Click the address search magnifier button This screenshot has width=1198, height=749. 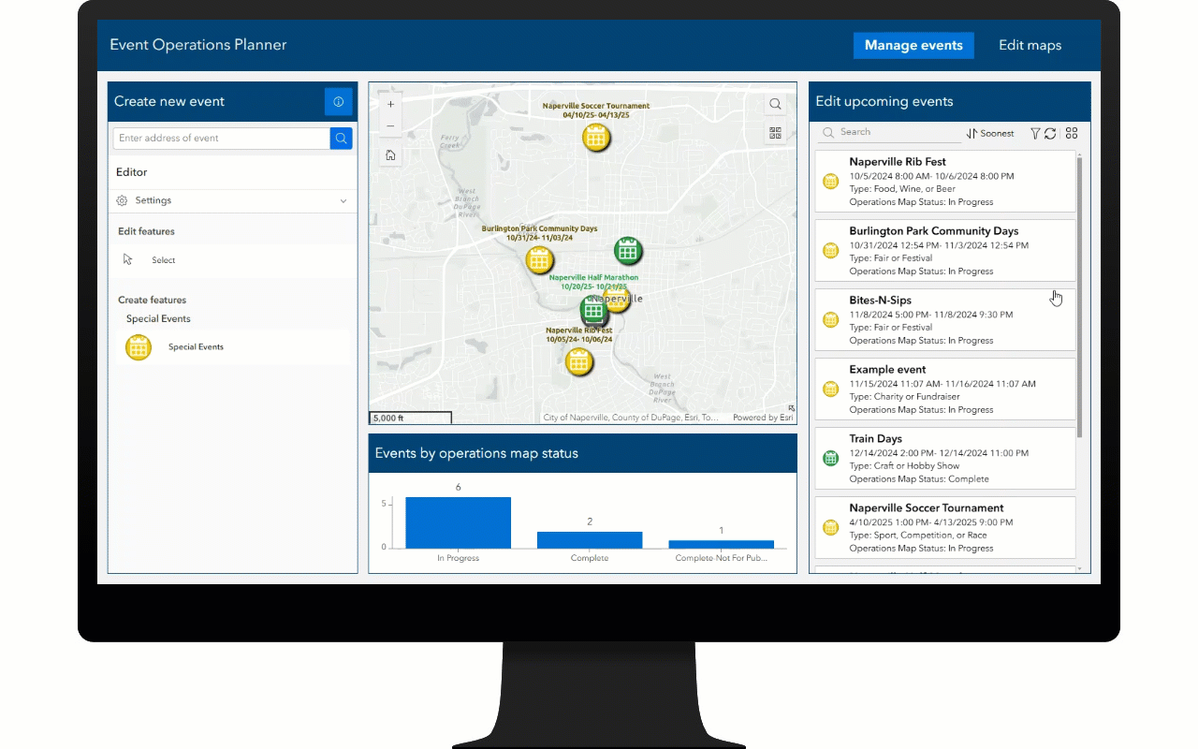pos(342,138)
